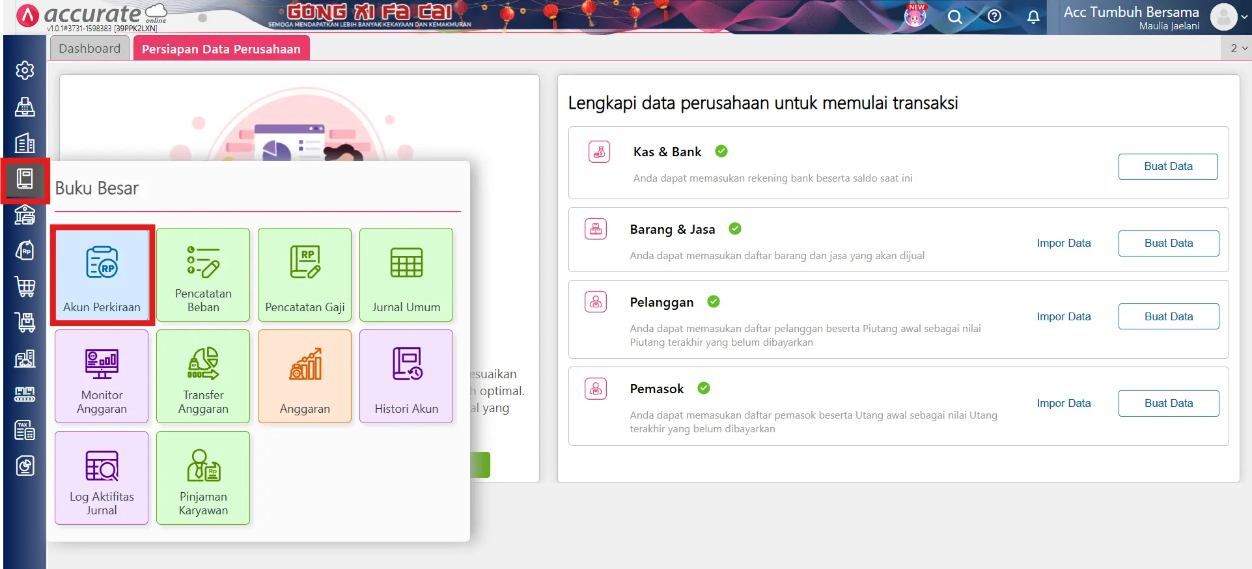Click Impor Data for Pelanggan
The width and height of the screenshot is (1252, 569).
click(1064, 316)
